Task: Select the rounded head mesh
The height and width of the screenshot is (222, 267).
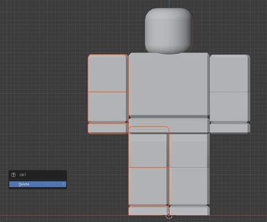Action: point(168,31)
